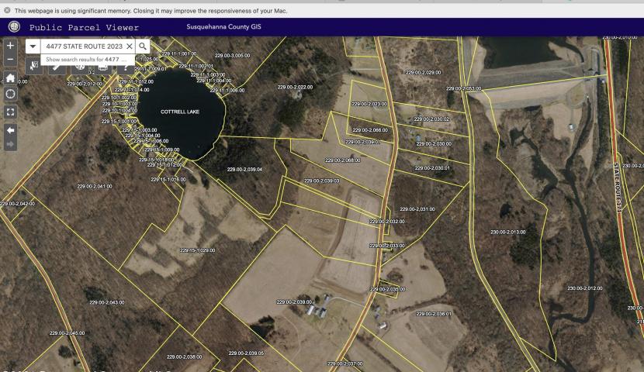
Task: Select parcel 229.00-2,042.00
Action: click(18, 204)
